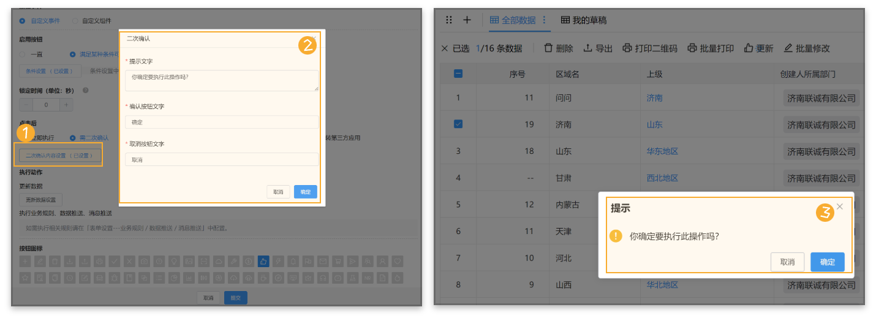This screenshot has width=876, height=318.
Task: Close the 提示 dialog with X
Action: pyautogui.click(x=840, y=206)
